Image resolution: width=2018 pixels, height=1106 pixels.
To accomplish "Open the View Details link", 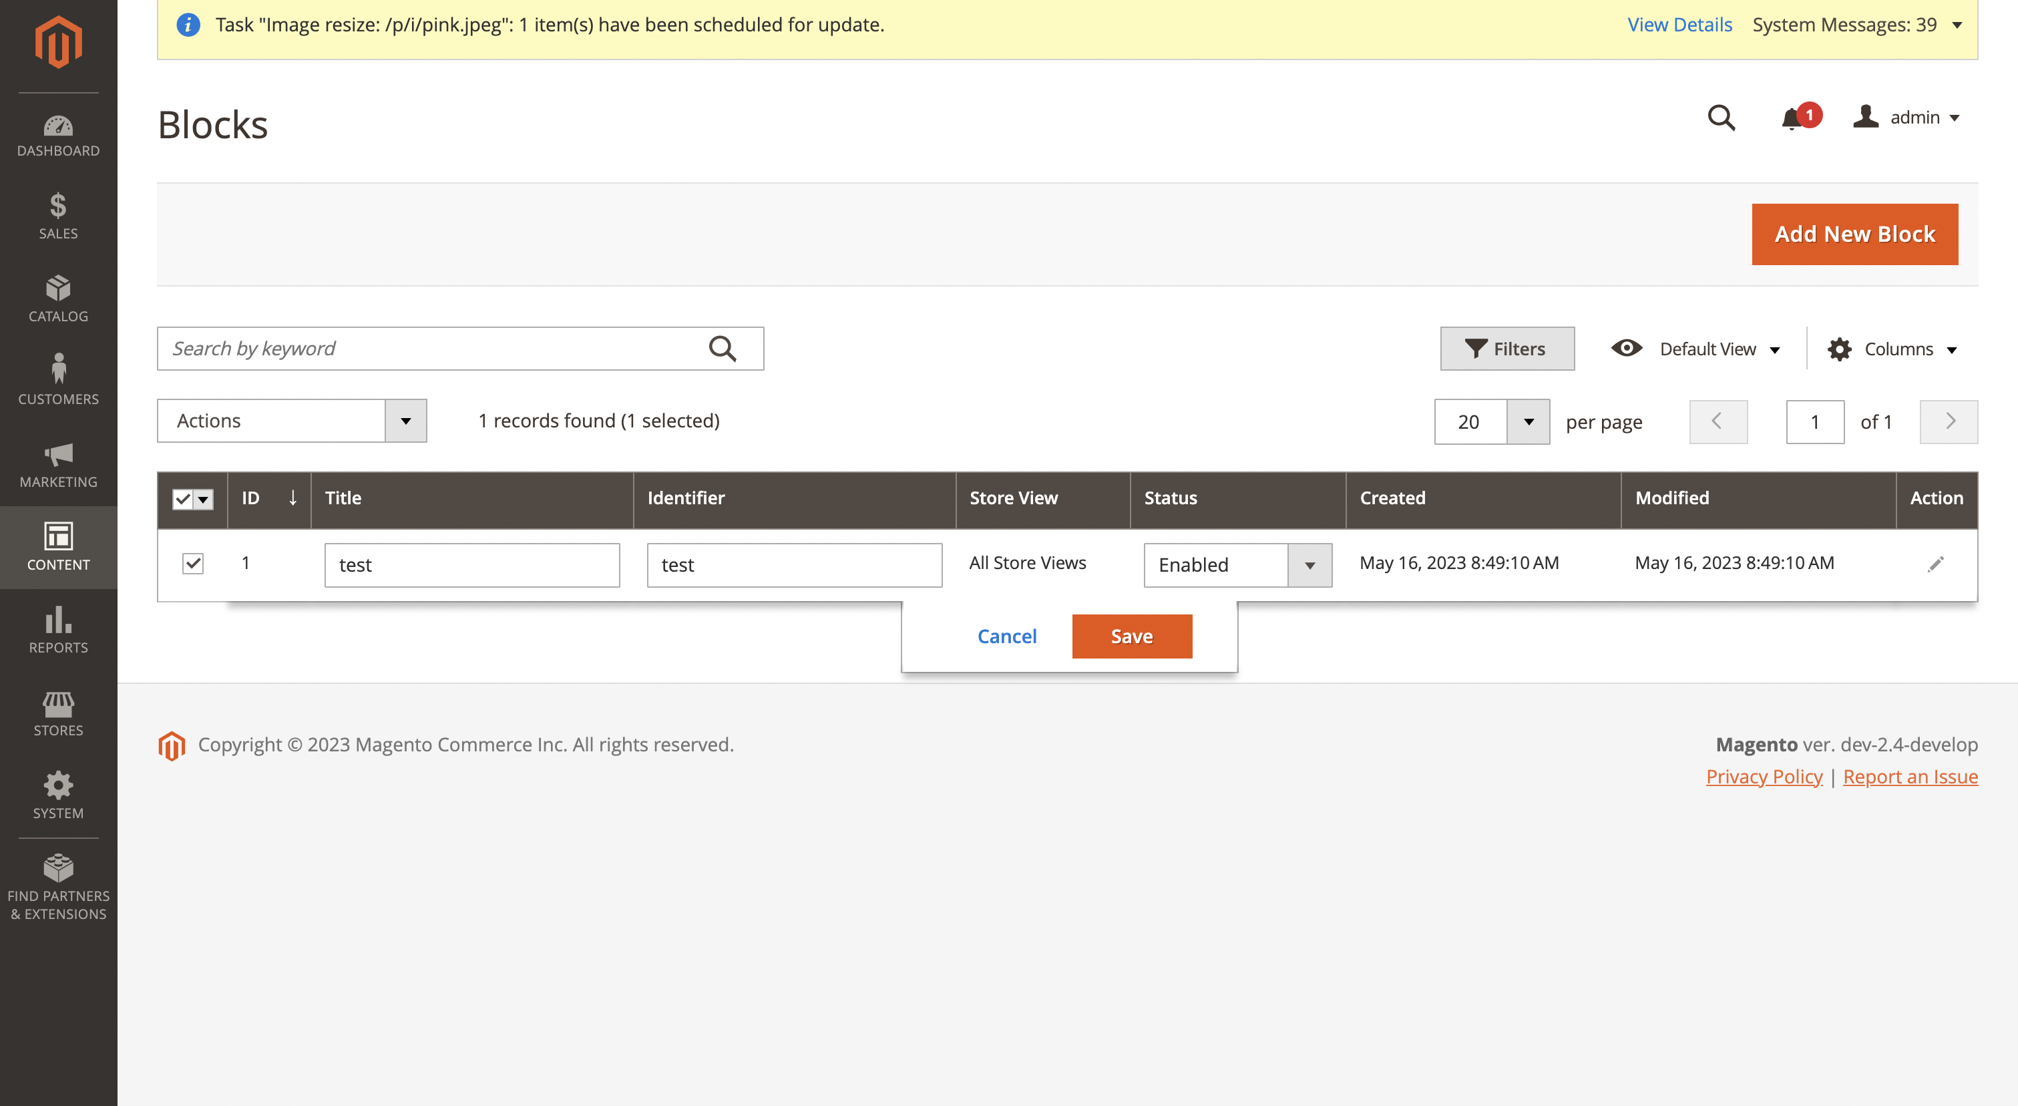I will (x=1679, y=24).
